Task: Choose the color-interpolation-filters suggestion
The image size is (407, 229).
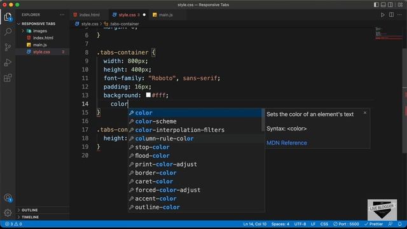Action: click(x=195, y=130)
